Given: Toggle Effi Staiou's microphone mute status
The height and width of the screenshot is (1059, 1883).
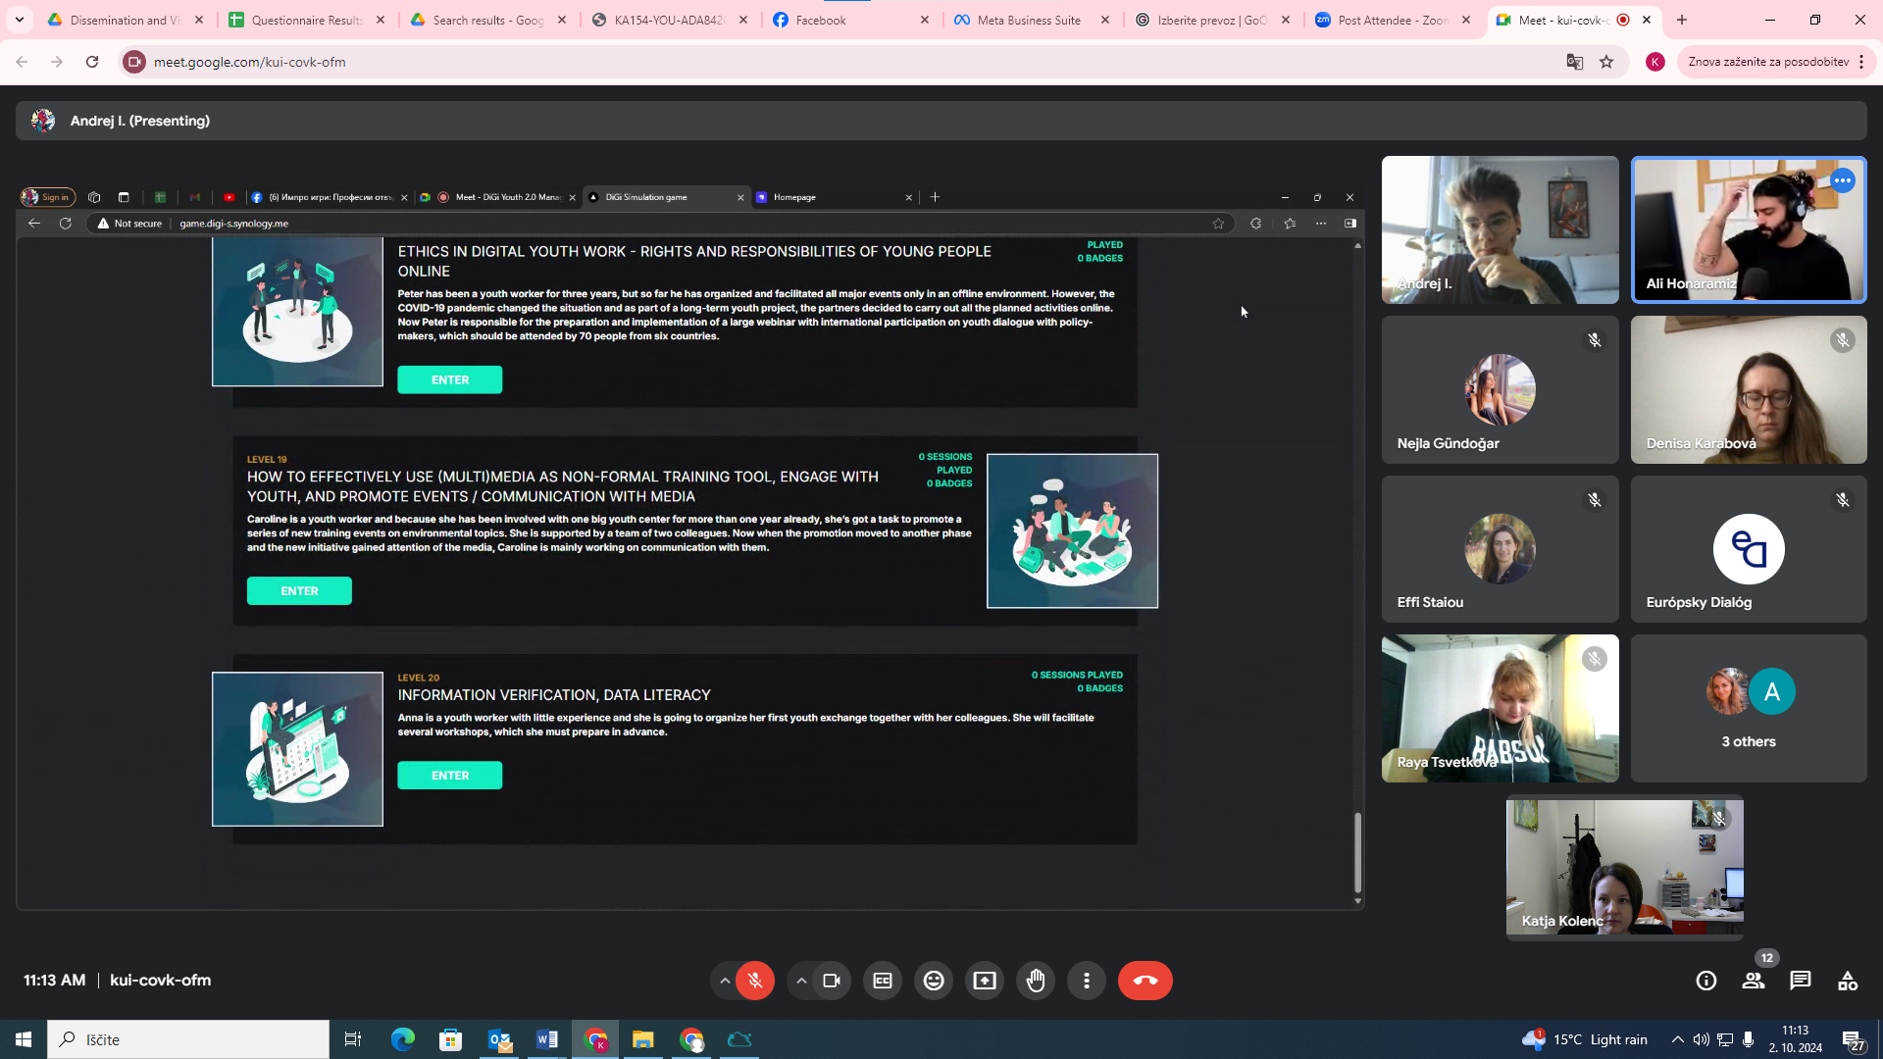Looking at the screenshot, I should coord(1594,499).
